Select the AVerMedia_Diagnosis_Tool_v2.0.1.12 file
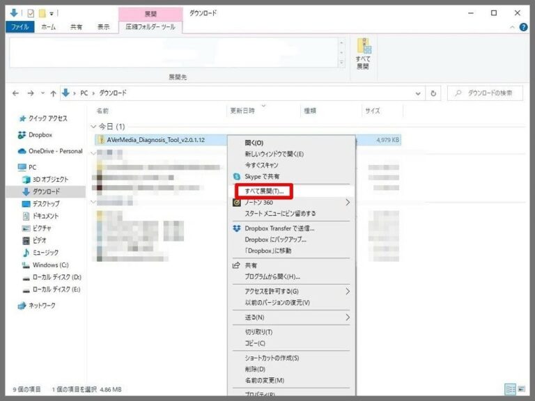535x401 pixels. tap(156, 140)
